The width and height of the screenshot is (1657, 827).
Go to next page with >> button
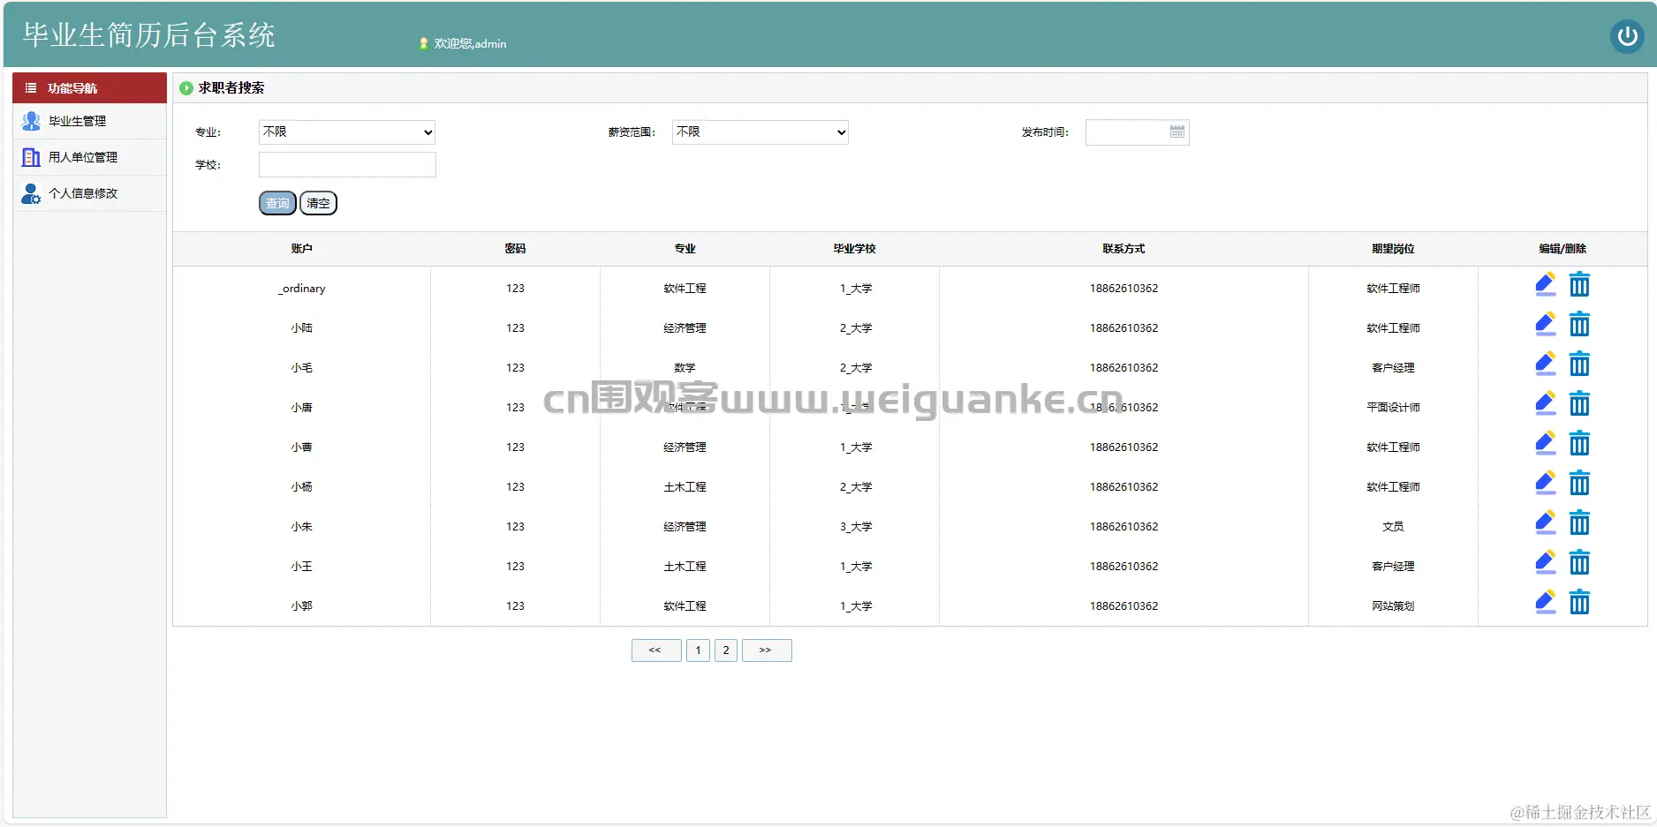pos(767,650)
